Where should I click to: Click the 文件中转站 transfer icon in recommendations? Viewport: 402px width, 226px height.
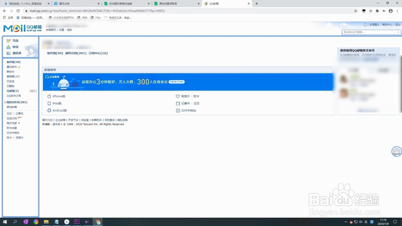pyautogui.click(x=178, y=110)
